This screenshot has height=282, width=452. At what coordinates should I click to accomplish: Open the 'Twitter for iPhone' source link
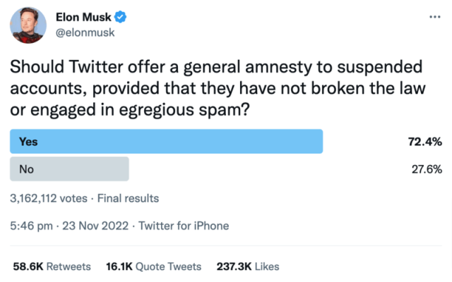[x=184, y=226]
